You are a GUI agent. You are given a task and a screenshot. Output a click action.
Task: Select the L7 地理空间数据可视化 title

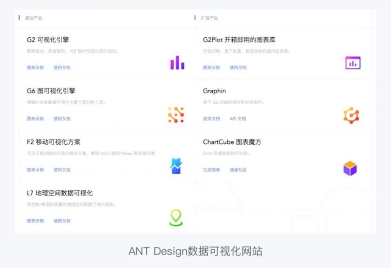(60, 193)
